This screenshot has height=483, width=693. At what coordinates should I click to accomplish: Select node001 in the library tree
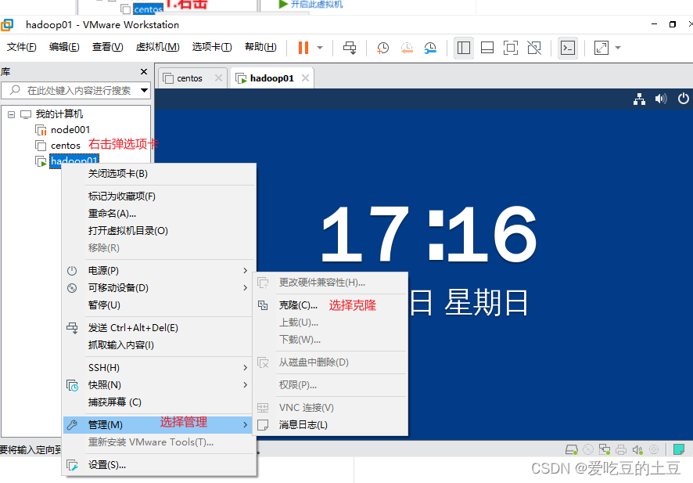[70, 130]
